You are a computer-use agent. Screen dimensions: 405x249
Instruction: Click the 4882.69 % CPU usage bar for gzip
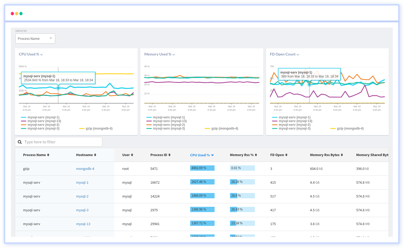[202, 168]
